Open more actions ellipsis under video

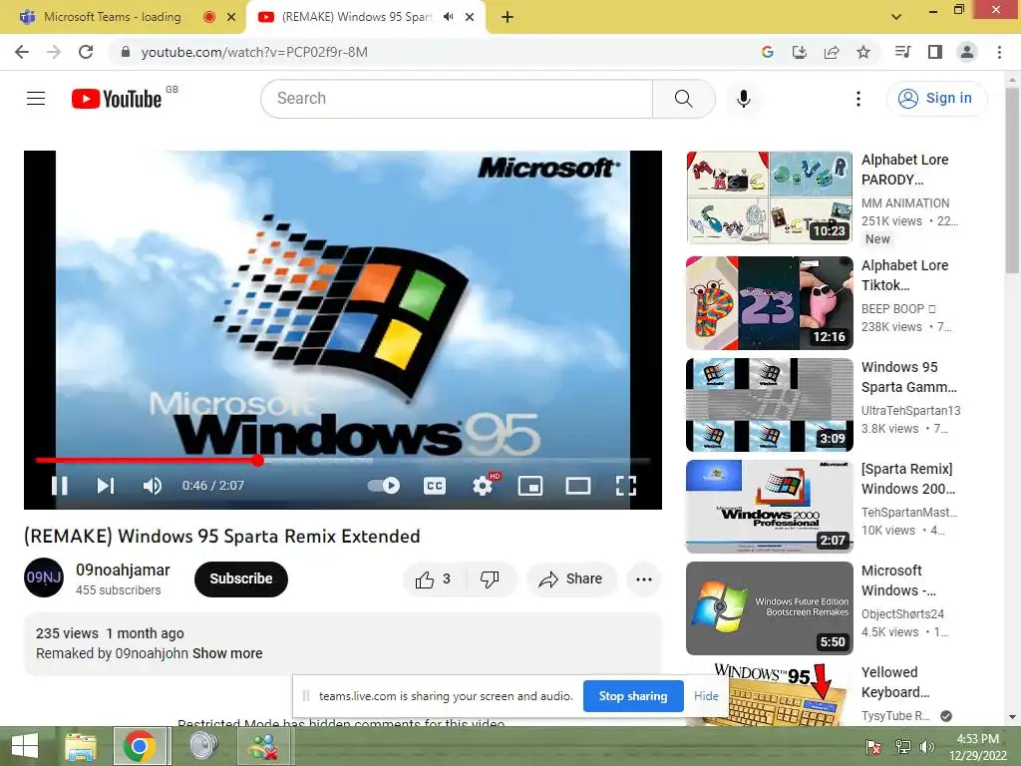[x=644, y=579]
